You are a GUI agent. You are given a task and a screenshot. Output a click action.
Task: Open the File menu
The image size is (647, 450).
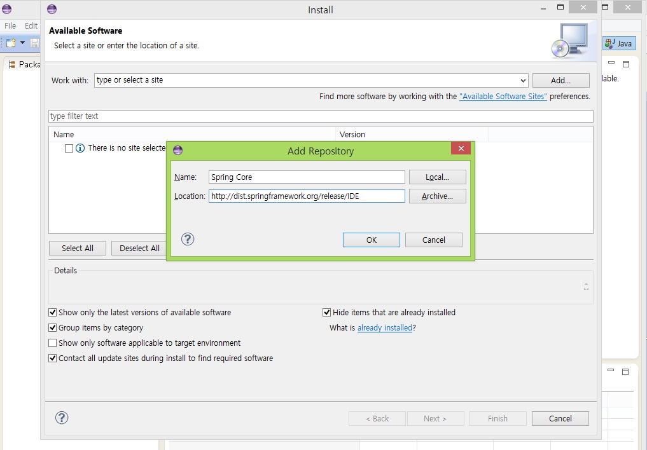10,26
